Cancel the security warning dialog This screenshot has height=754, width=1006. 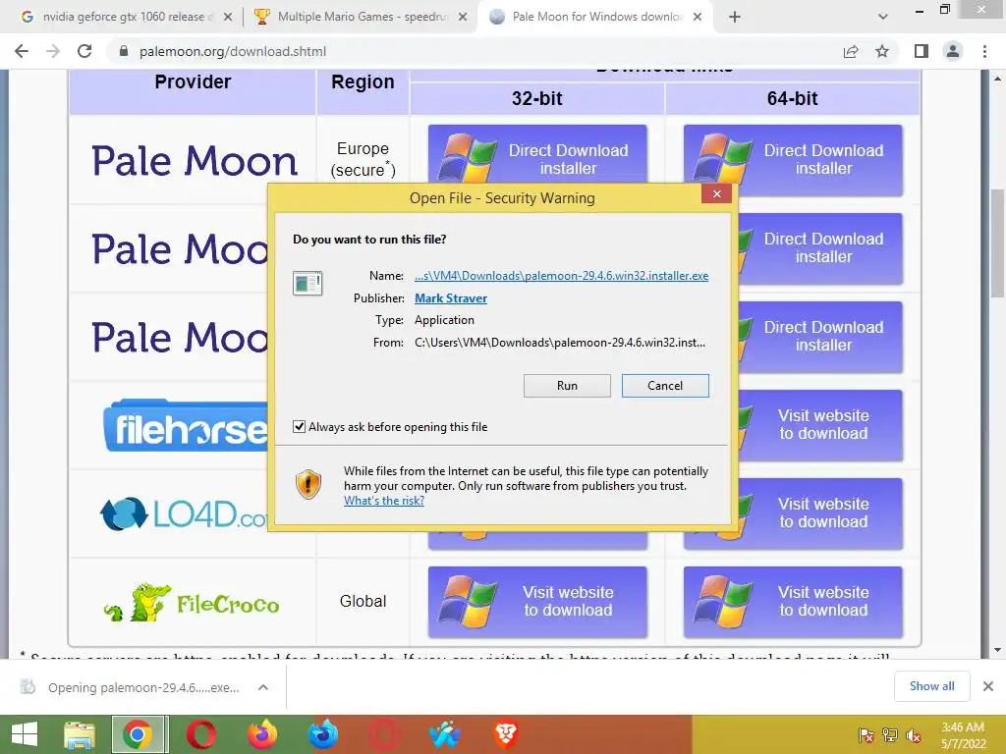pyautogui.click(x=665, y=385)
